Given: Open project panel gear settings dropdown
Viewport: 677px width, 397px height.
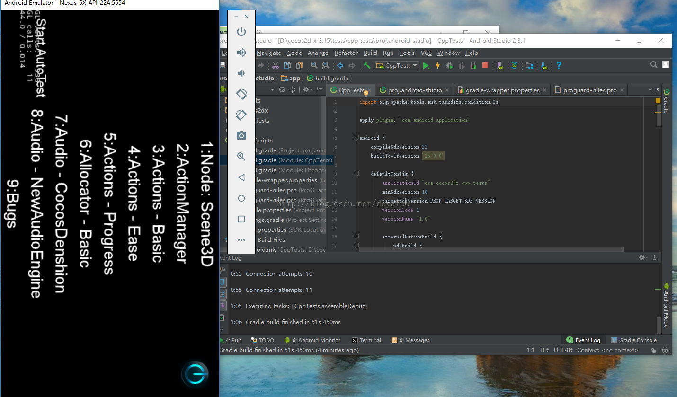Looking at the screenshot, I should point(308,89).
